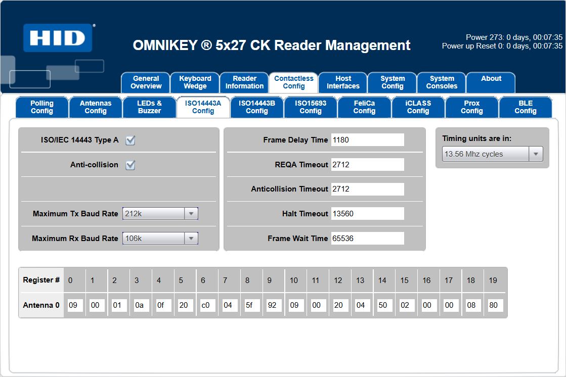Open the Keyboard Wedge tab

click(195, 82)
